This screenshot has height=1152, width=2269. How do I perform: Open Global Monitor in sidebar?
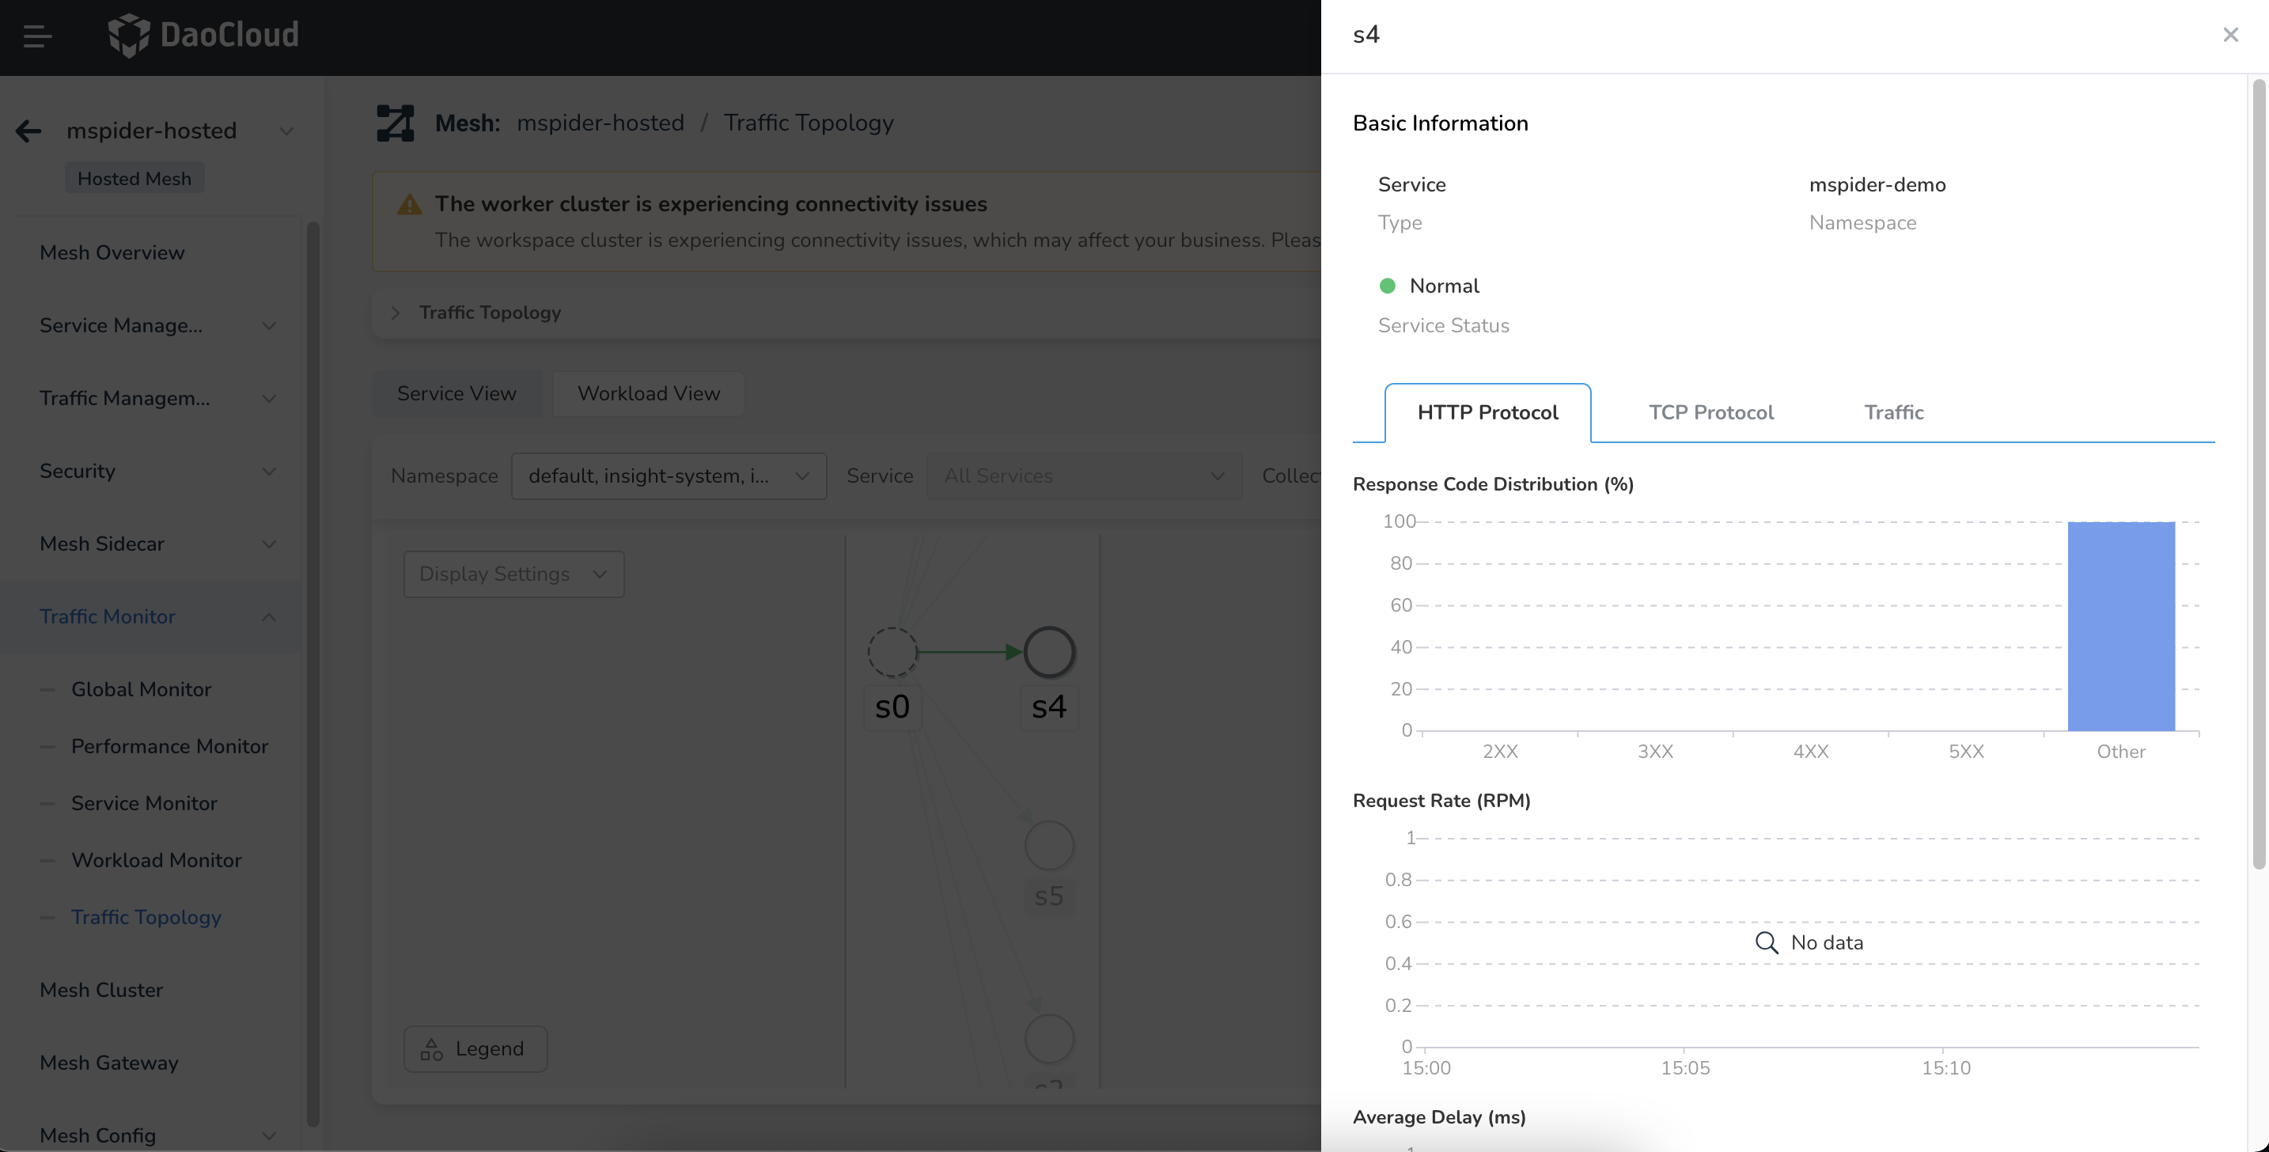(141, 690)
